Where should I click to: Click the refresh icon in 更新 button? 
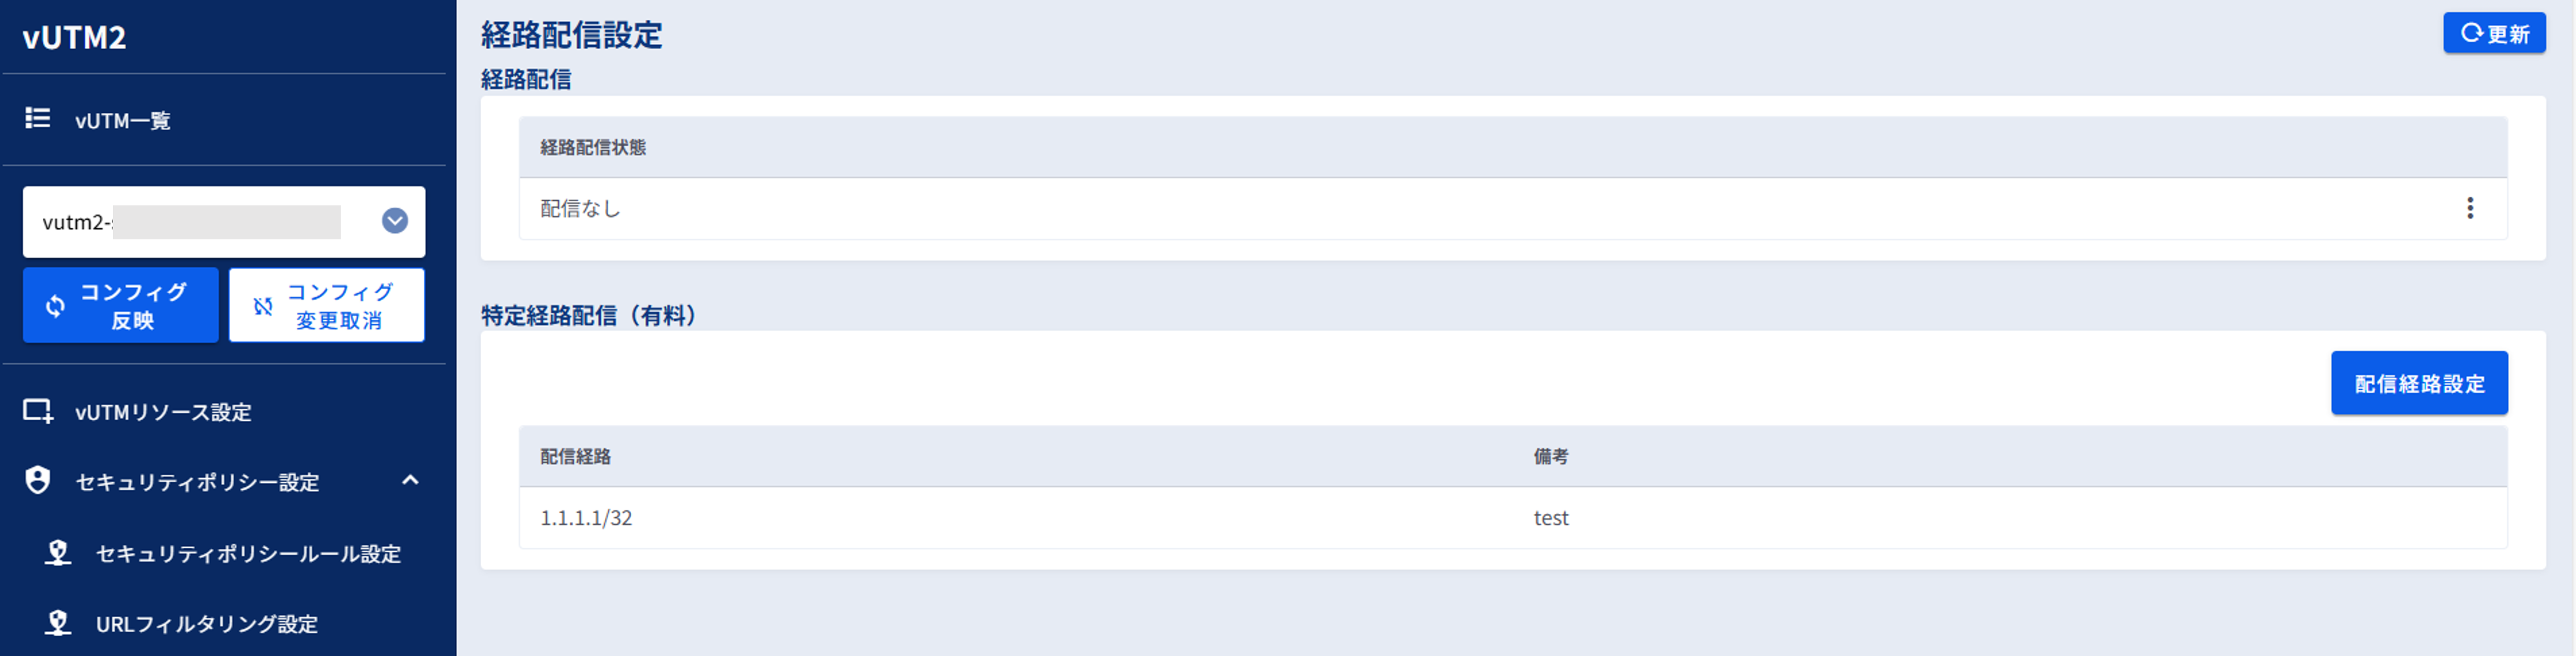(2471, 33)
